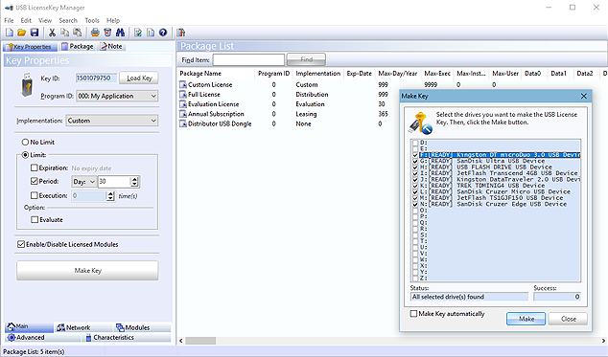
Task: Open the Edit menu
Action: click(x=26, y=20)
